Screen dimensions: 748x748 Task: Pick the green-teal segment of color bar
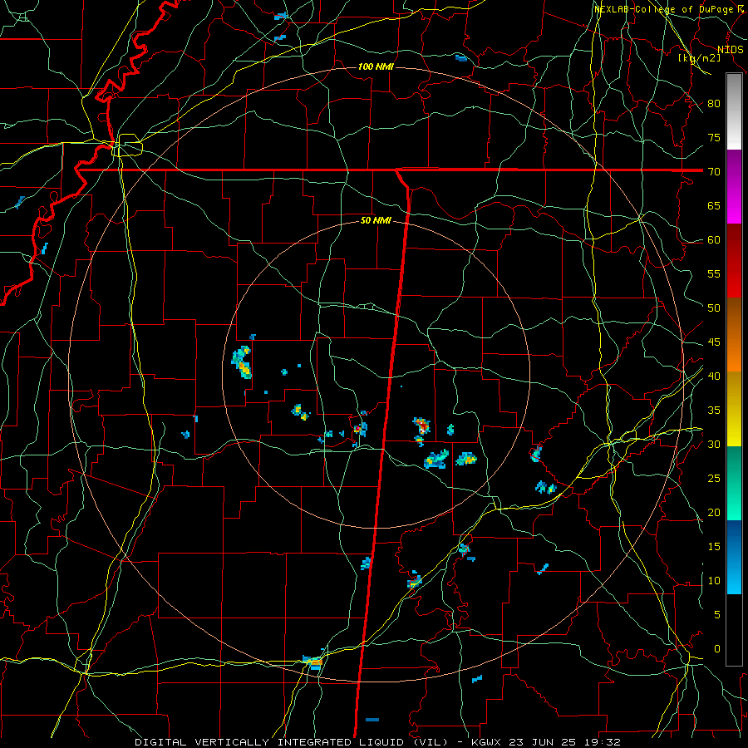coord(734,483)
